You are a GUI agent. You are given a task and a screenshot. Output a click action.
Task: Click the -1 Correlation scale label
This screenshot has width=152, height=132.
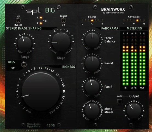coord(123,24)
